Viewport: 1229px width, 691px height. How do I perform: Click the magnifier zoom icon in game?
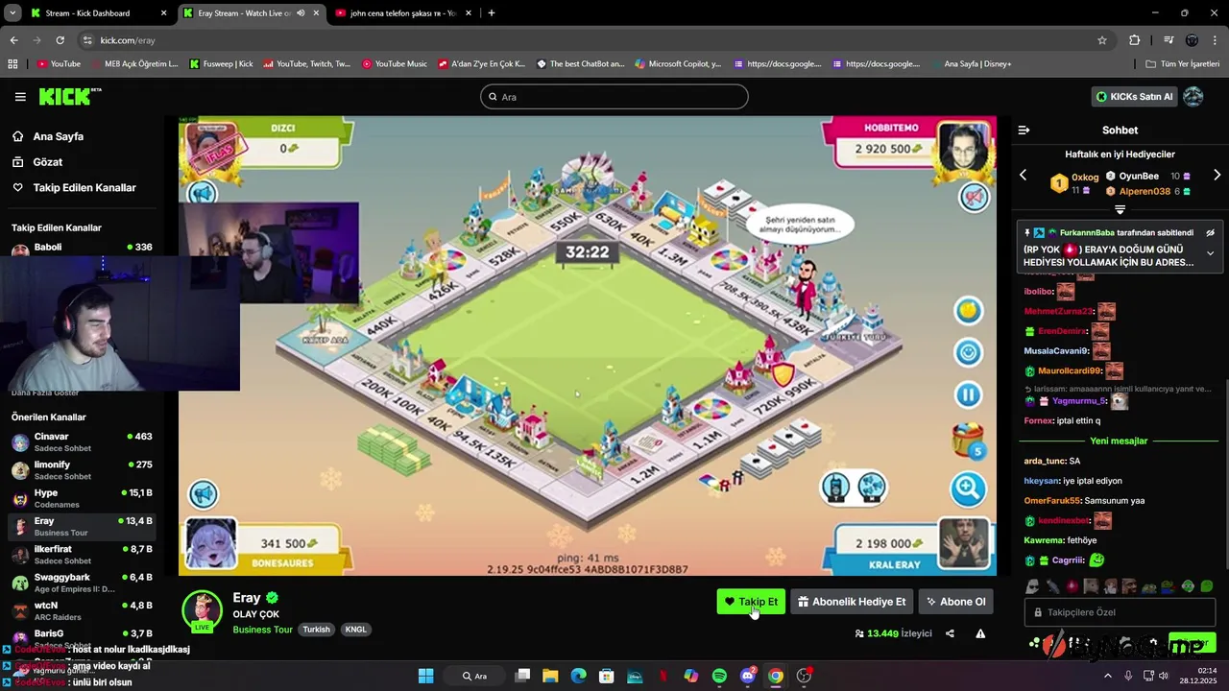coord(968,488)
